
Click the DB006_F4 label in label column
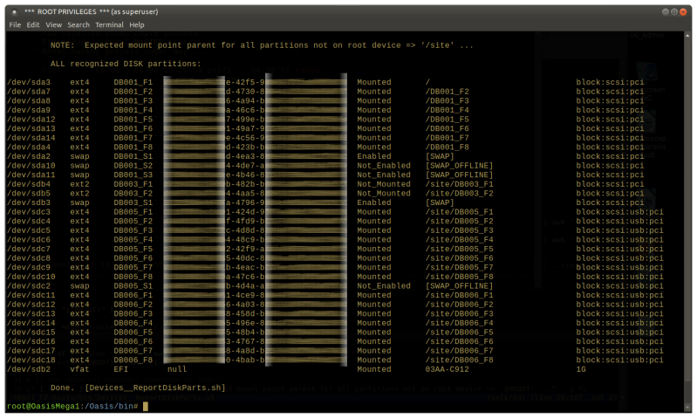pyautogui.click(x=133, y=323)
